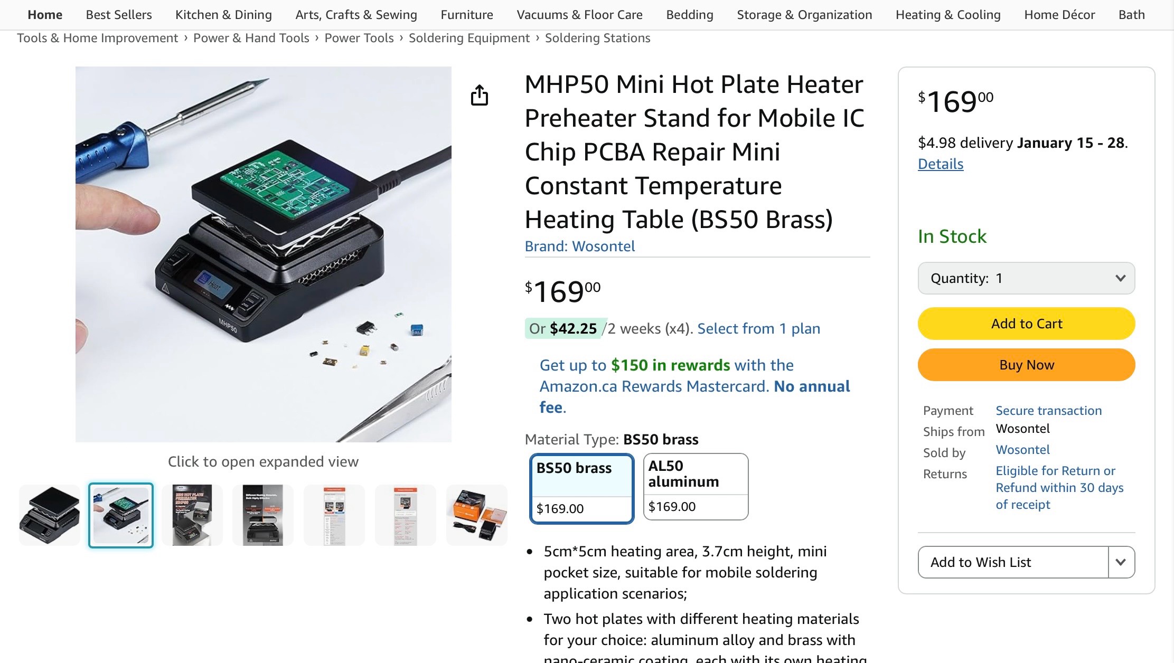Image resolution: width=1174 pixels, height=663 pixels.
Task: Open 'Select from 1 plan' payment options
Action: pyautogui.click(x=758, y=328)
